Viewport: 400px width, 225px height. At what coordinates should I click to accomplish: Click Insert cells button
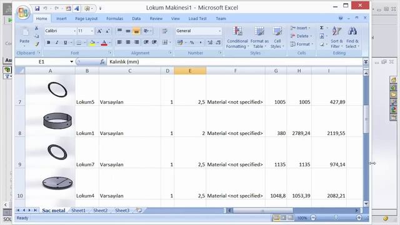coord(300,28)
